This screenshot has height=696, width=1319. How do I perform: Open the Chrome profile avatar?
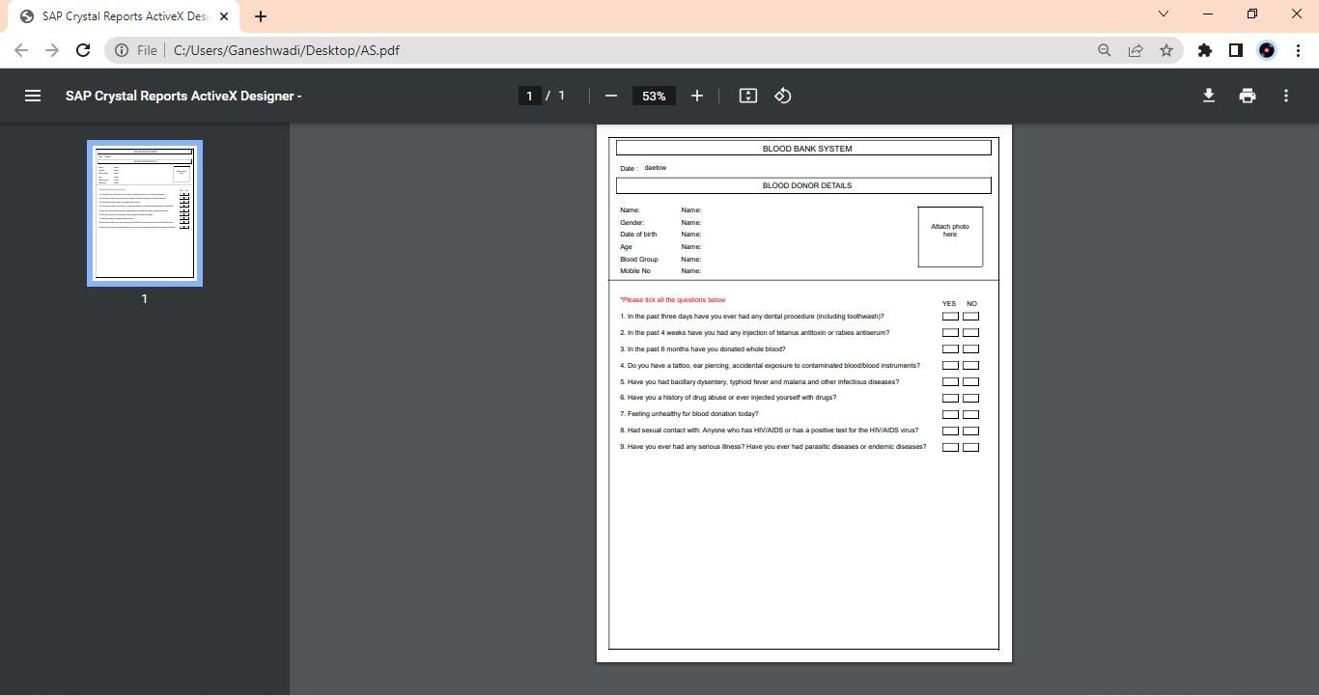[1267, 50]
